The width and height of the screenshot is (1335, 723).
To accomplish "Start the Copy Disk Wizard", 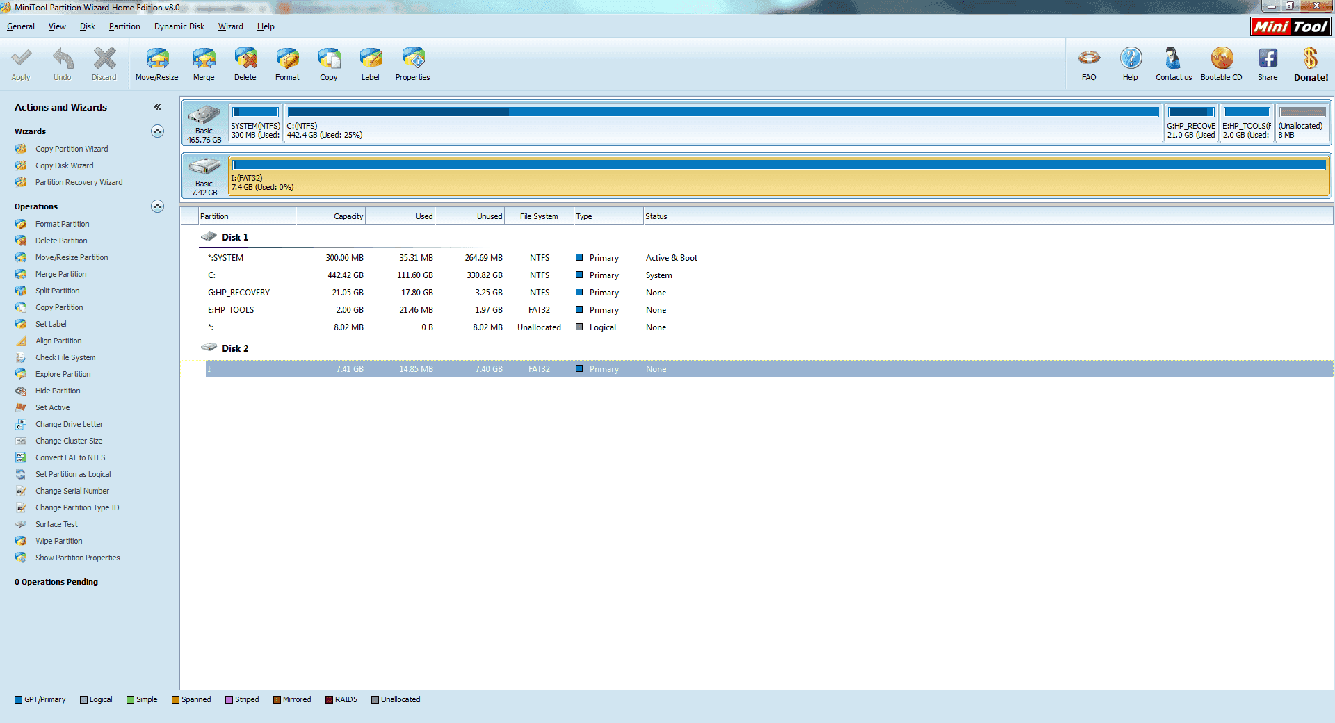I will [x=65, y=165].
